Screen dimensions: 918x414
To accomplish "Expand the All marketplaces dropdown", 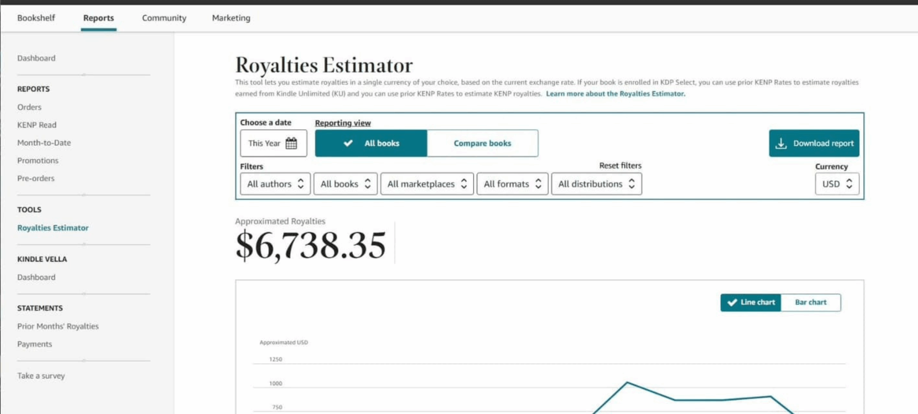I will click(x=427, y=184).
